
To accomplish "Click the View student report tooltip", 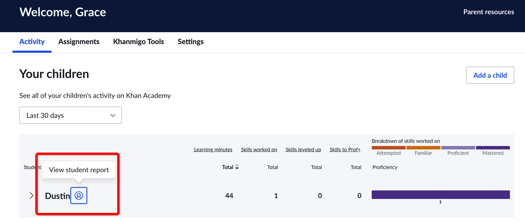I will pyautogui.click(x=79, y=170).
